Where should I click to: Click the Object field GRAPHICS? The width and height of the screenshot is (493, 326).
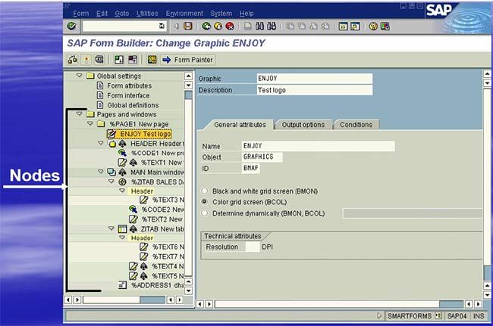[262, 157]
